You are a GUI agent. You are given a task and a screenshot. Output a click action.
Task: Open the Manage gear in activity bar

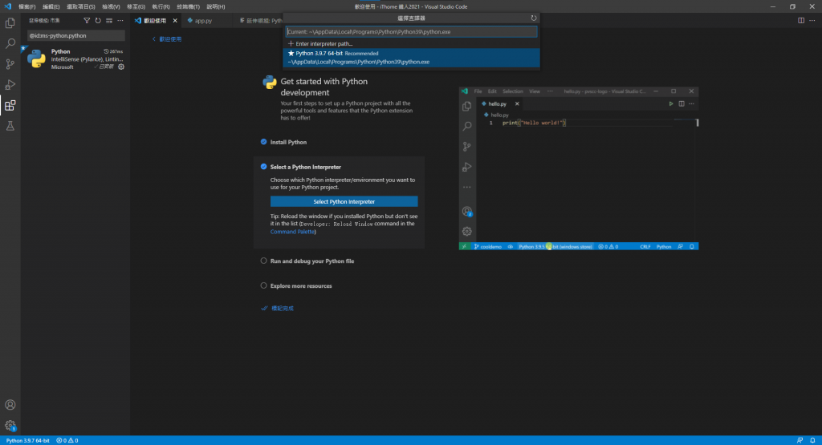(x=10, y=426)
